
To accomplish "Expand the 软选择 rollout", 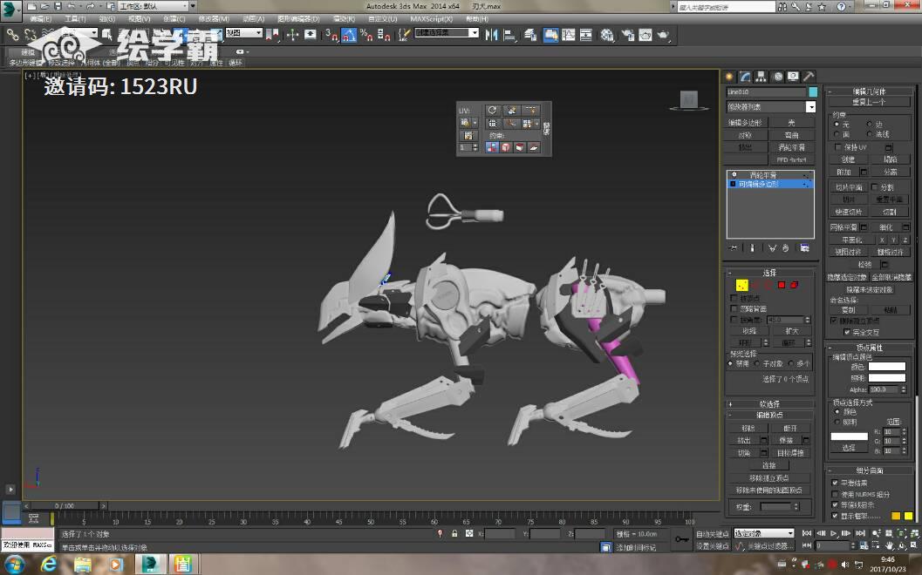I will point(769,404).
